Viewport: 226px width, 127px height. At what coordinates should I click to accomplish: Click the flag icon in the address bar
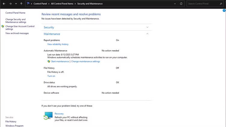point(28,4)
